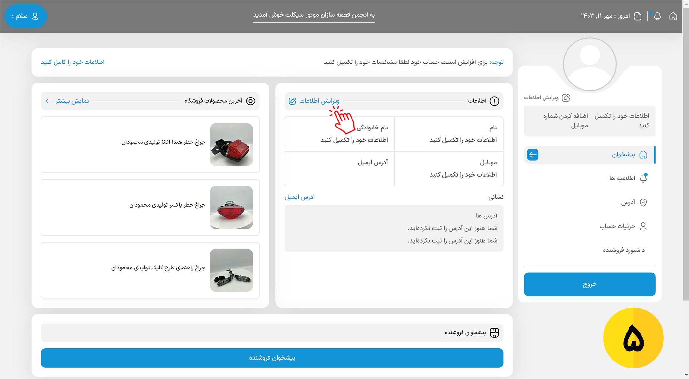Click the blue arrow on پیشخوان row
Screen dimensions: 689x379
point(533,155)
